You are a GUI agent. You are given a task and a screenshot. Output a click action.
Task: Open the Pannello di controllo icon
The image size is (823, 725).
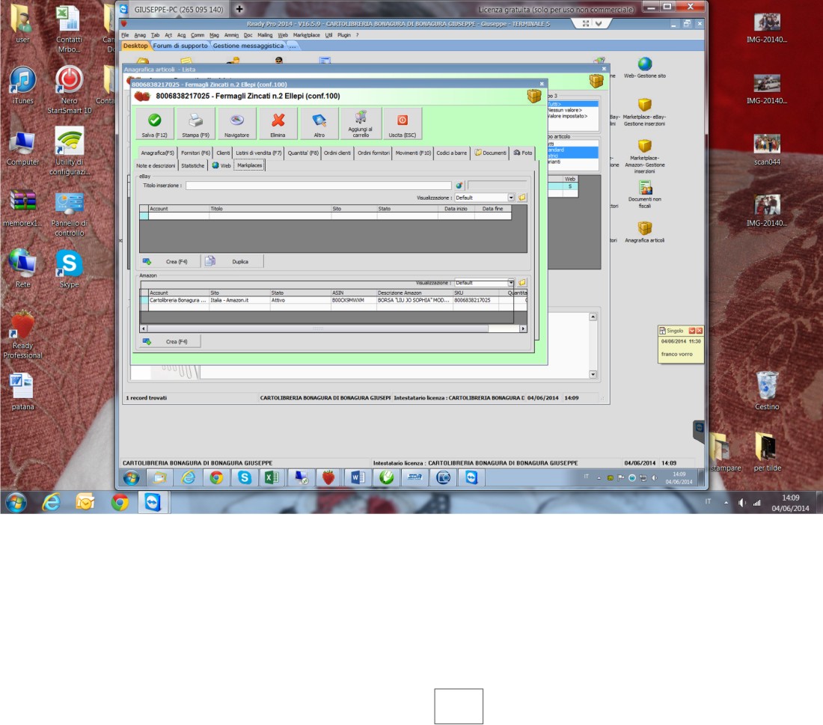pyautogui.click(x=69, y=214)
